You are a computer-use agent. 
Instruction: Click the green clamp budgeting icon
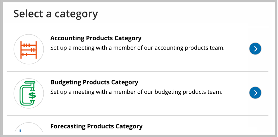coord(28,93)
